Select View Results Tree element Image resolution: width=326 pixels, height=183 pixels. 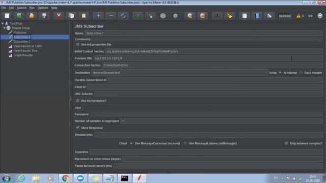click(25, 51)
